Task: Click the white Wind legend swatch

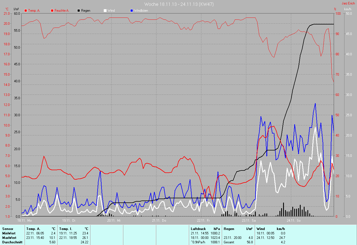Action: pos(105,11)
